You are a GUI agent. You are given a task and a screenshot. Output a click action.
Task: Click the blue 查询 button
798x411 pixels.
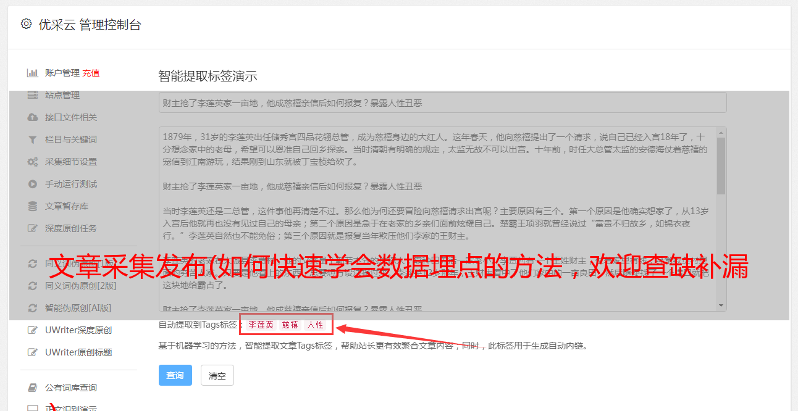coord(175,375)
